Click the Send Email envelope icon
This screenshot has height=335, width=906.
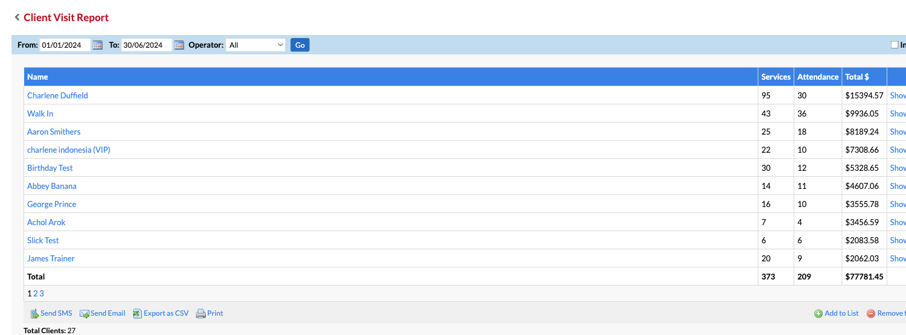point(85,314)
